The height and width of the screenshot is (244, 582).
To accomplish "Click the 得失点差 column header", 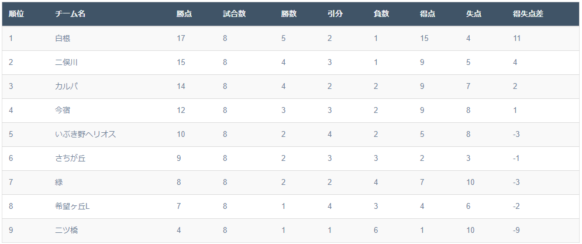I will [528, 14].
